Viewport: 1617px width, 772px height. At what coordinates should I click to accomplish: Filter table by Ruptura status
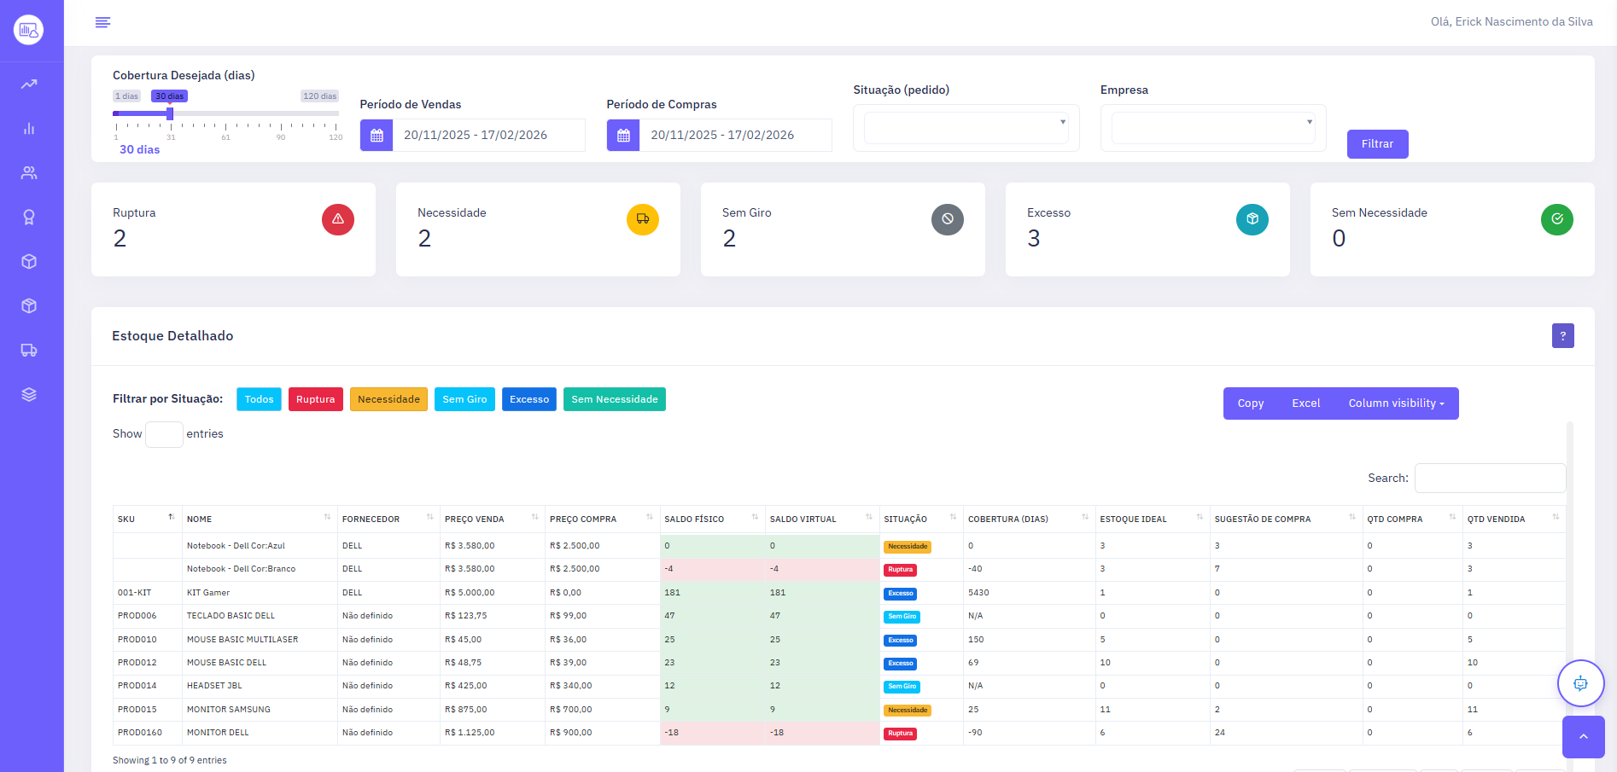coord(315,399)
